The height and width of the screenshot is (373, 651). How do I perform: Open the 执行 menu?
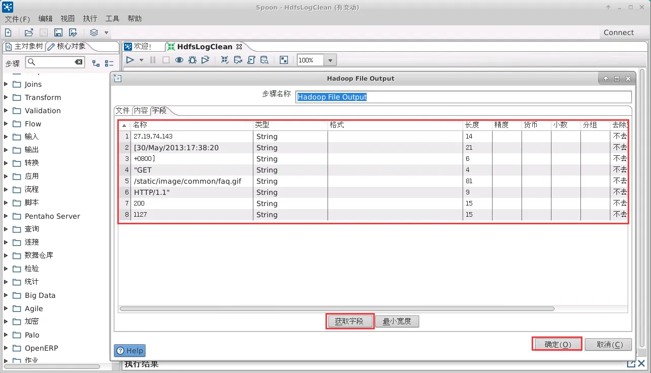[x=90, y=19]
